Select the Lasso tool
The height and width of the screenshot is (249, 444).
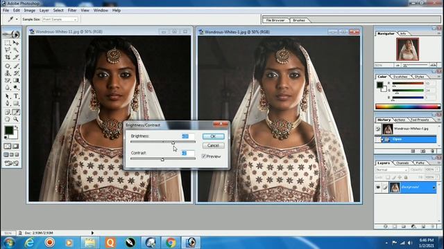(8, 50)
